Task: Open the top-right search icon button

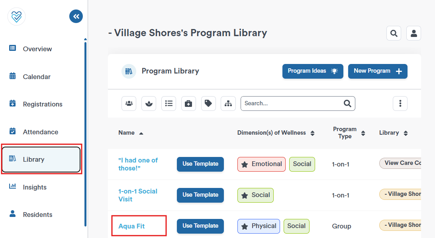Action: [394, 33]
